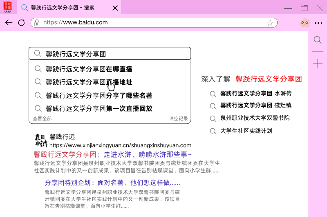This screenshot has width=327, height=217.
Task: Click the Baidu search input field
Action: [x=114, y=53]
